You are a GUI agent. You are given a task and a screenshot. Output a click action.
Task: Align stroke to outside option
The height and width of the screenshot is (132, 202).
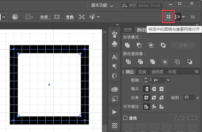[161, 107]
